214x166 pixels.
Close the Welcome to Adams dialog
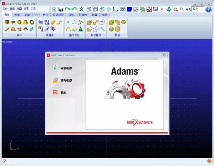[164, 55]
